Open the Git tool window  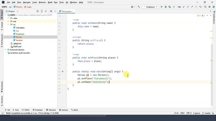(7, 110)
